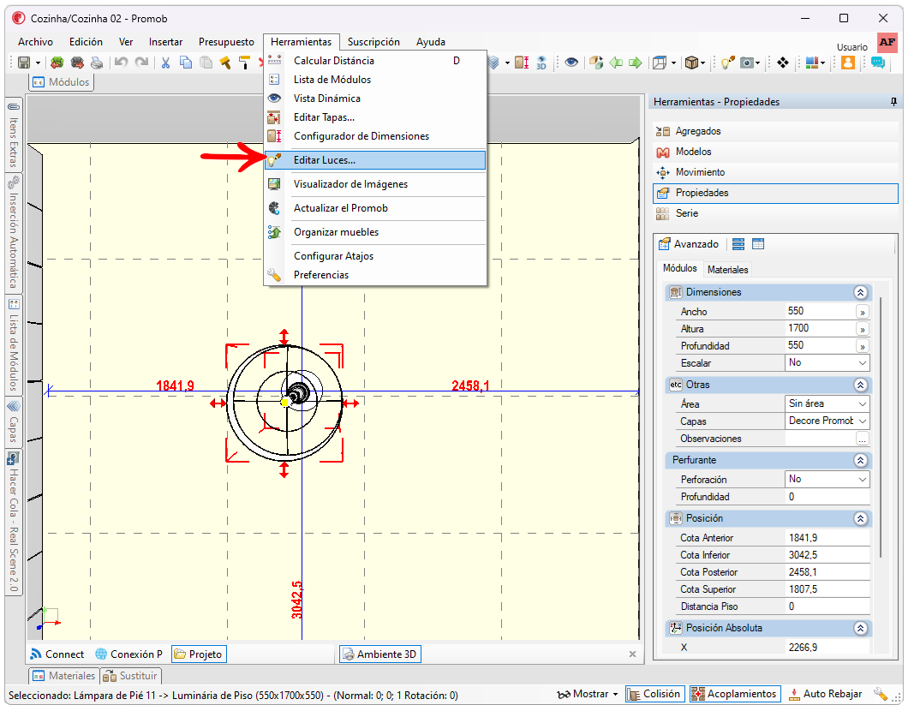This screenshot has width=908, height=711.
Task: Switch to the Ambiente 3D tab
Action: (379, 654)
